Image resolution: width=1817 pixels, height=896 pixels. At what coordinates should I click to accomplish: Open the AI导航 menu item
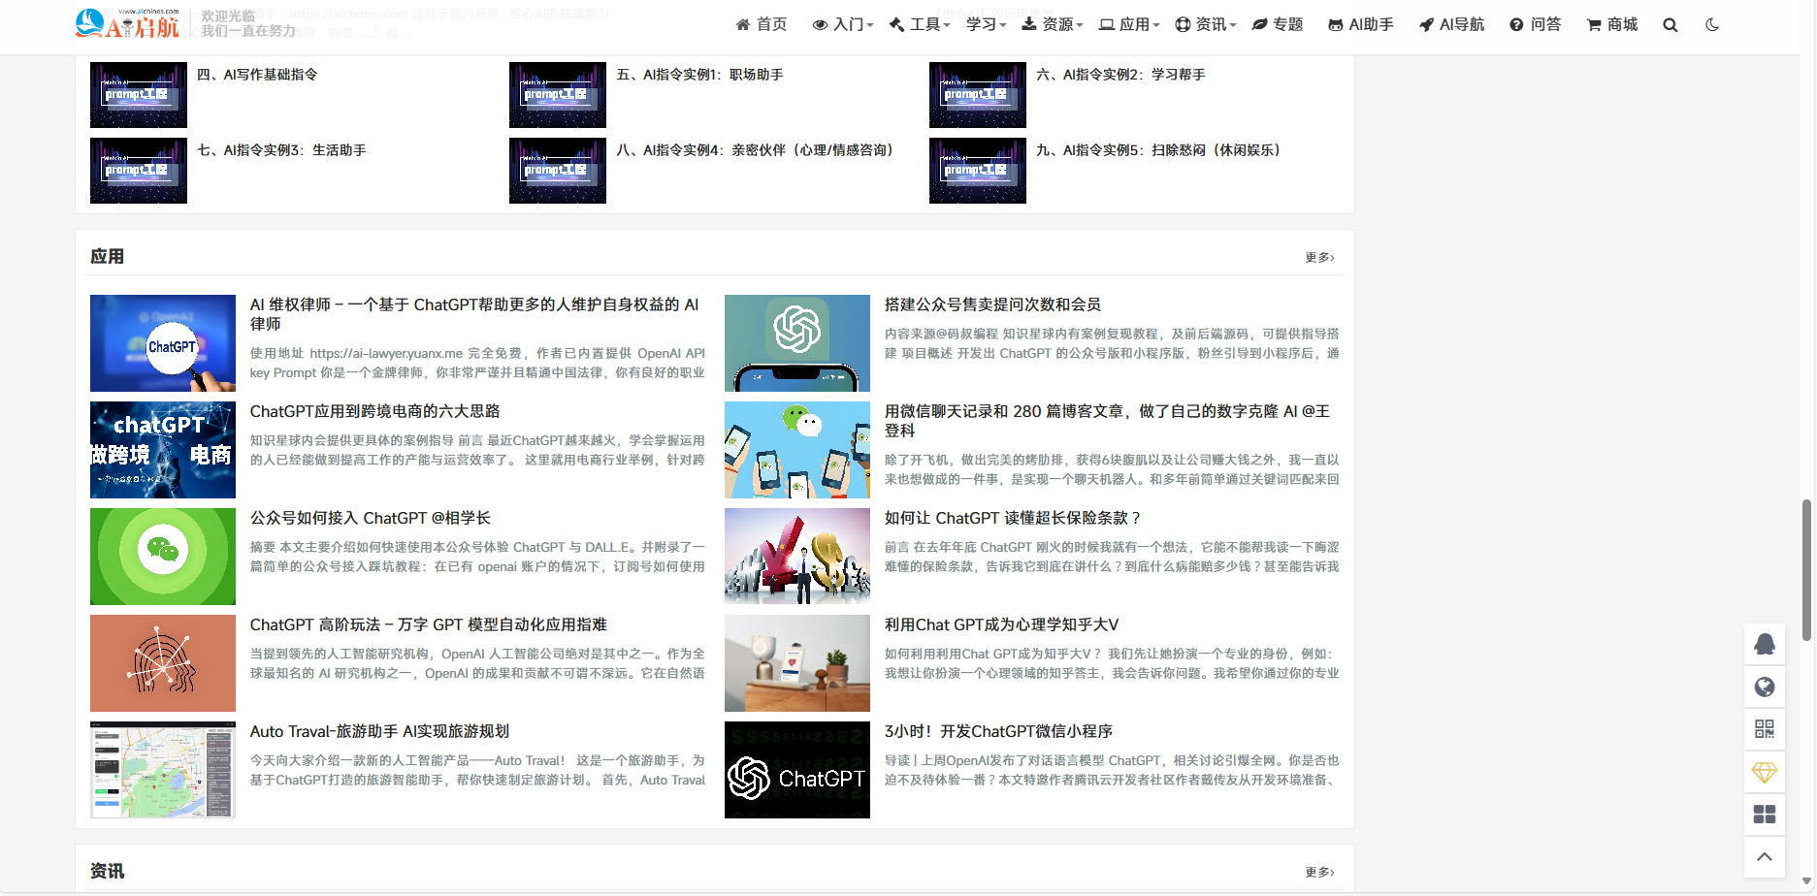(1451, 24)
